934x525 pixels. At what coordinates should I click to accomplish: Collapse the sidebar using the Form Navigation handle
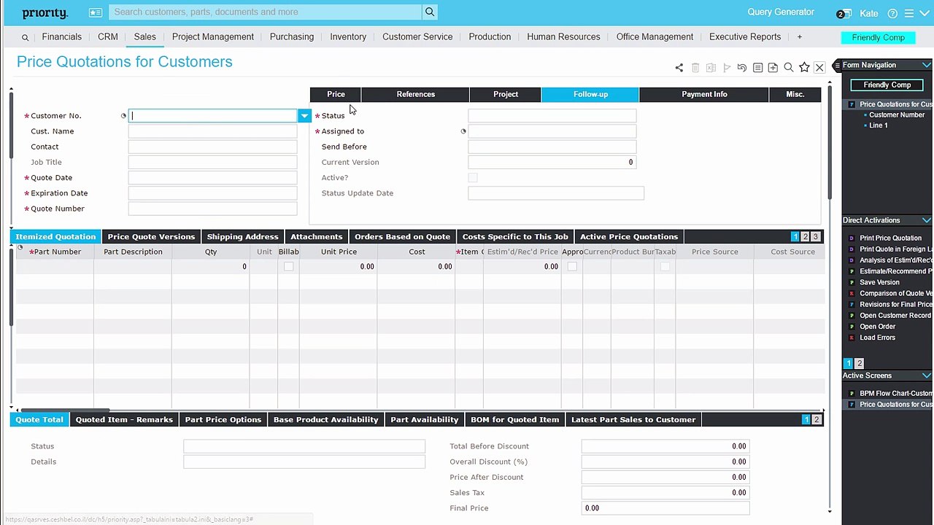click(x=837, y=66)
